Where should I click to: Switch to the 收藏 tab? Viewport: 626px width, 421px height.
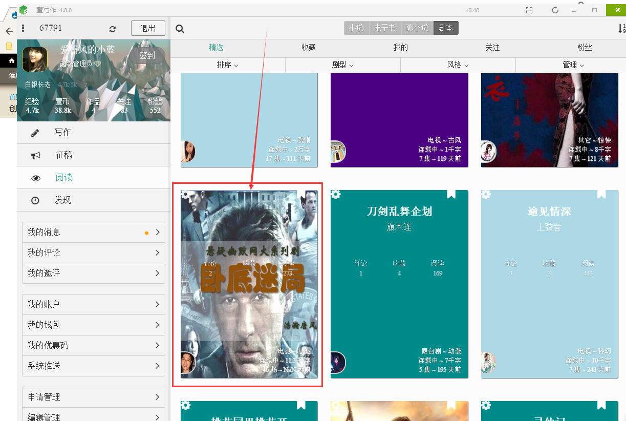click(x=308, y=48)
